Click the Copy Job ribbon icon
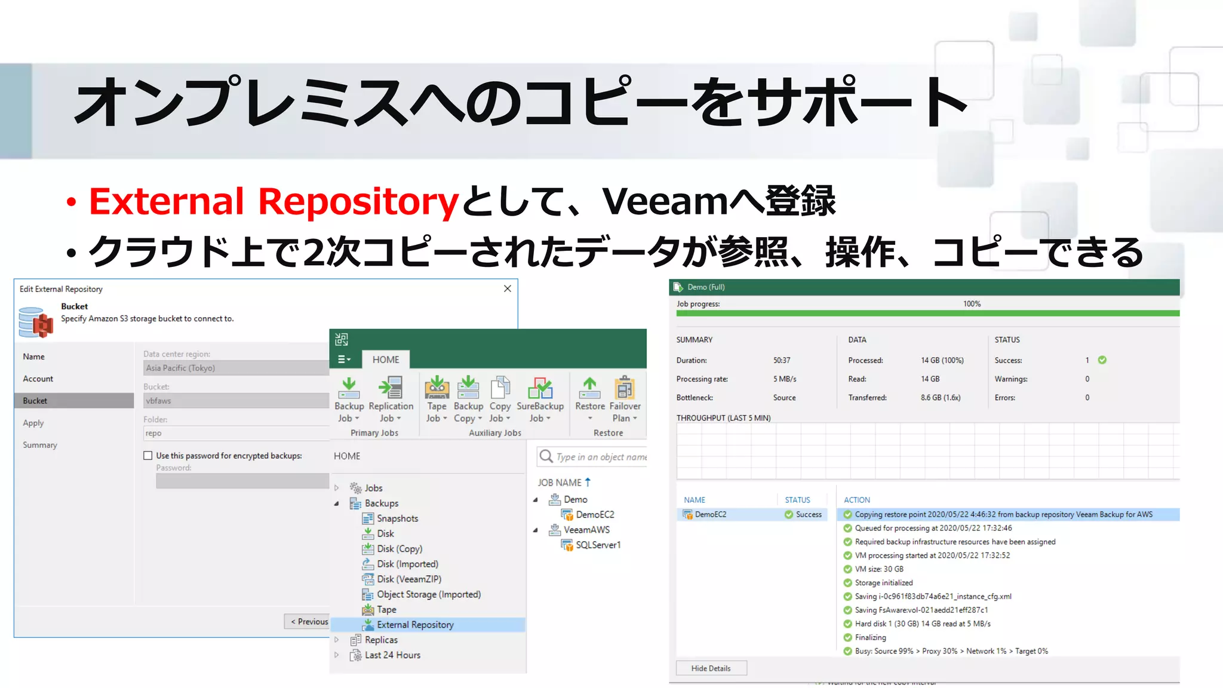The width and height of the screenshot is (1223, 688). tap(500, 388)
